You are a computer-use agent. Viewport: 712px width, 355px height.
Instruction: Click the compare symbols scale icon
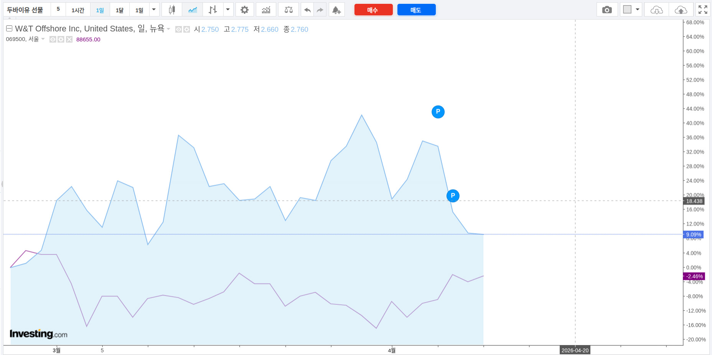click(x=288, y=10)
